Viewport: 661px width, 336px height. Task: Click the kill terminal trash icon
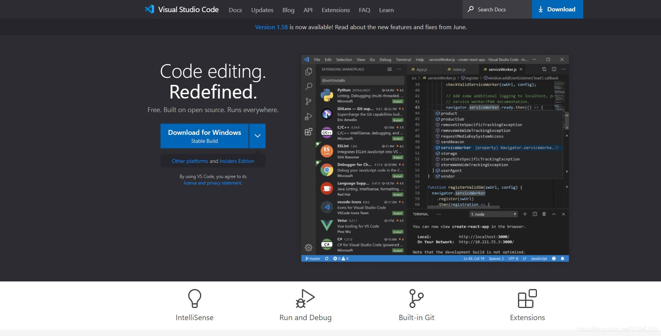544,214
